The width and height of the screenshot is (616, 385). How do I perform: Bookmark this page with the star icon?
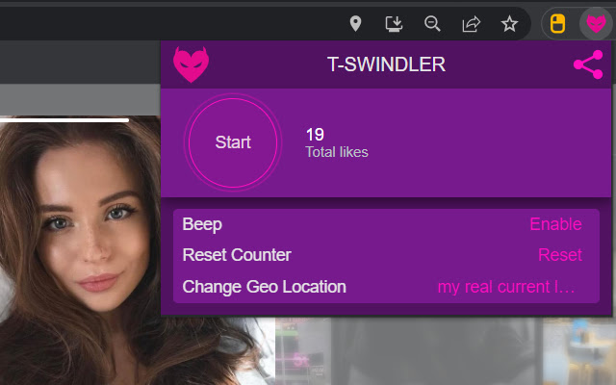(509, 24)
